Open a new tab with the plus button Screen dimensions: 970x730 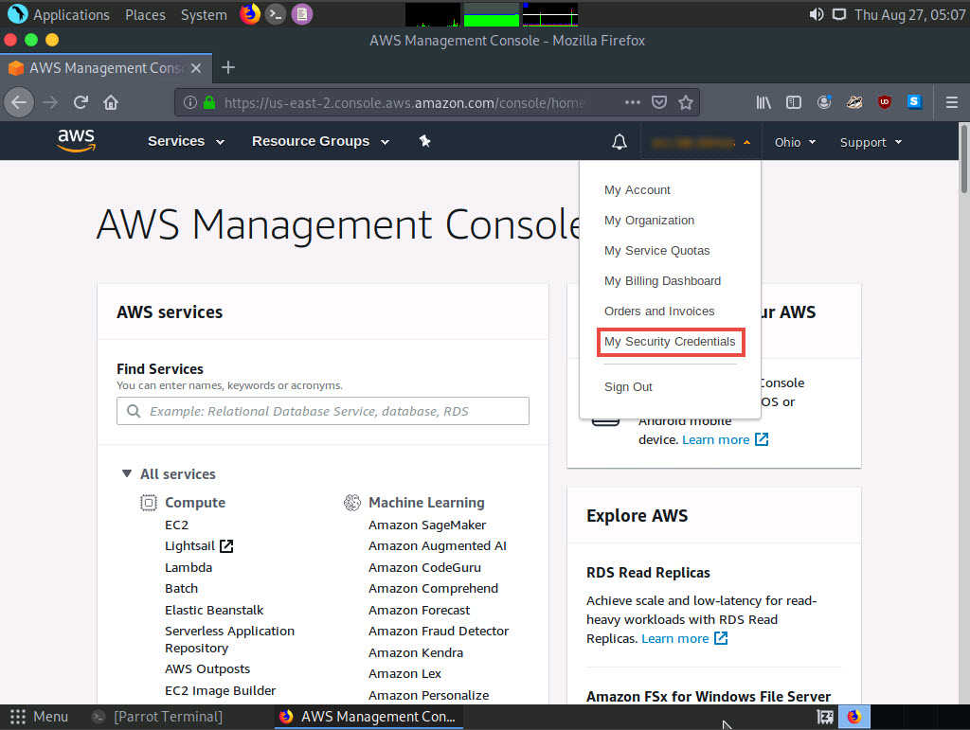227,67
